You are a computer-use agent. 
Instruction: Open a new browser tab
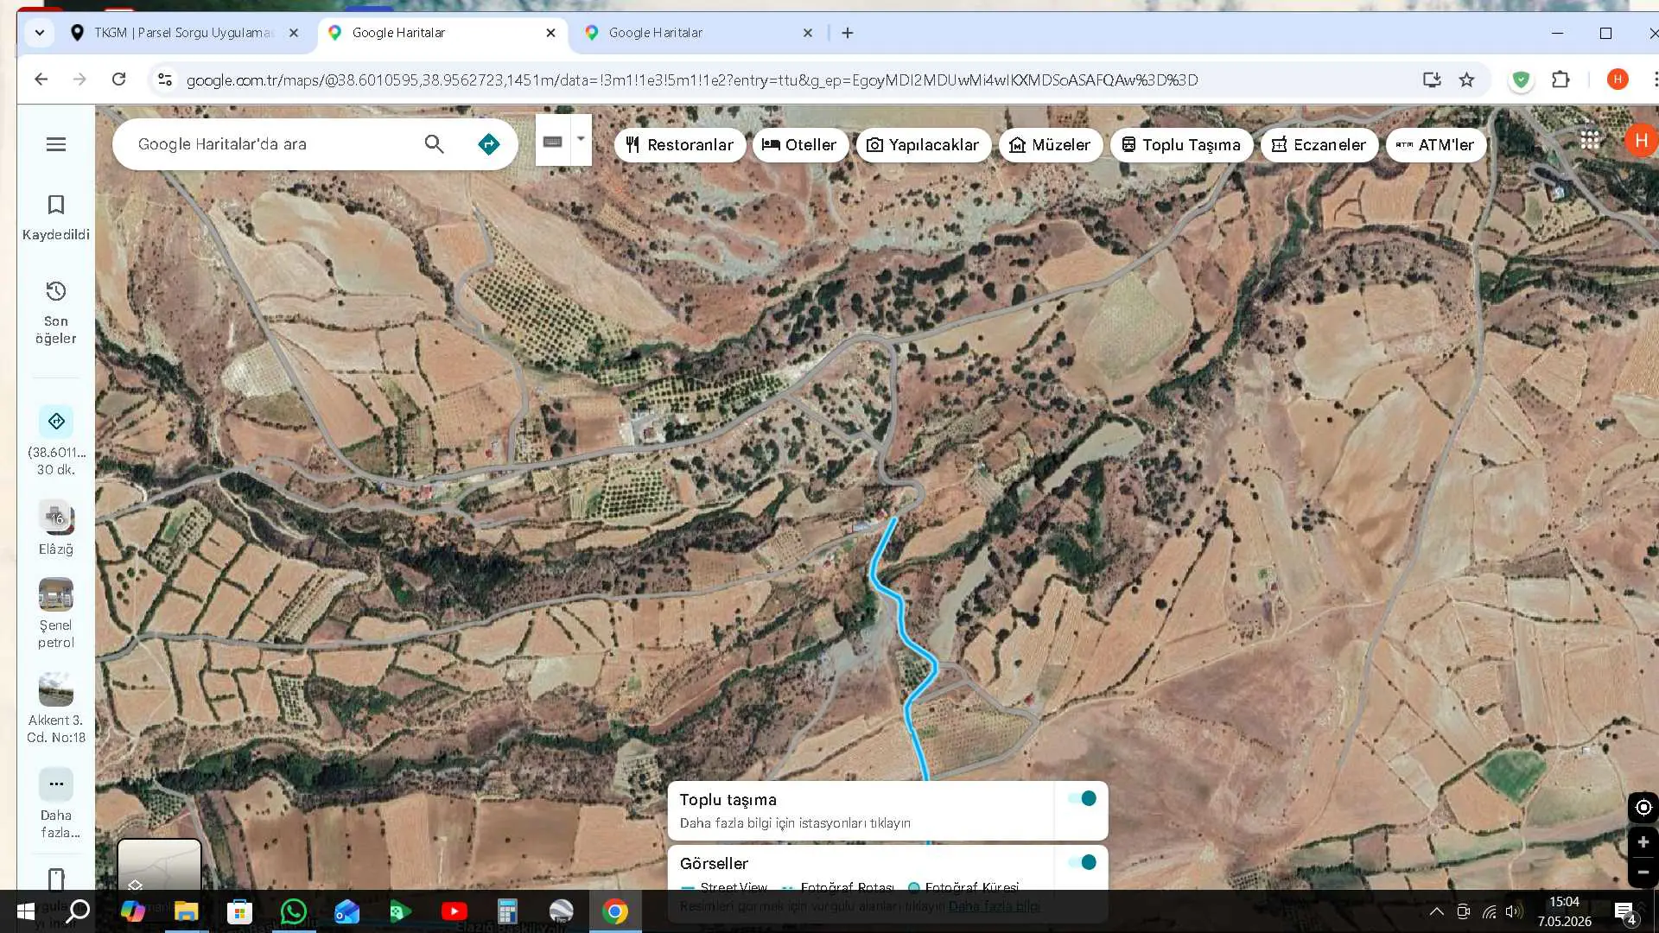click(x=848, y=33)
